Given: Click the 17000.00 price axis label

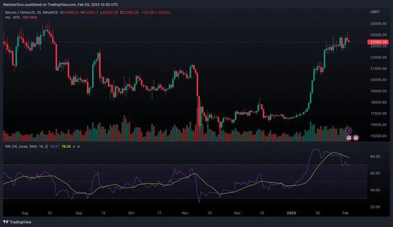Looking at the screenshot, I should pyautogui.click(x=379, y=113).
